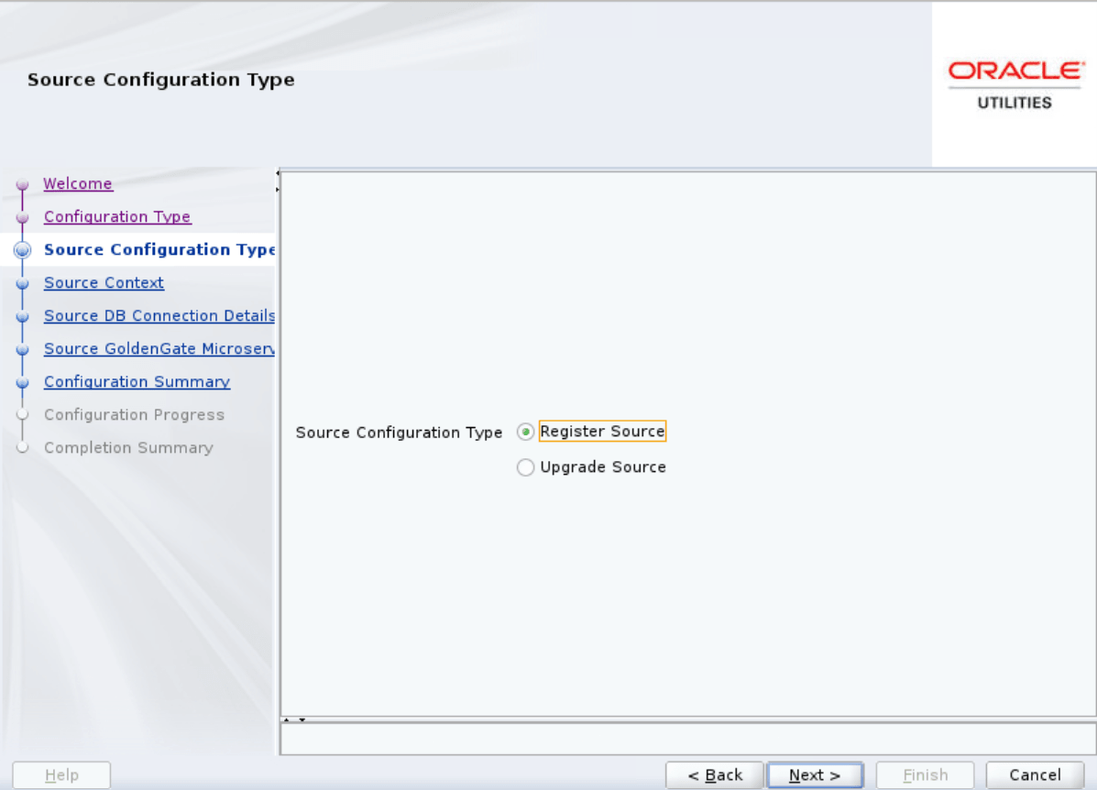The height and width of the screenshot is (790, 1097).
Task: Select the Upgrade Source radio button
Action: coord(525,467)
